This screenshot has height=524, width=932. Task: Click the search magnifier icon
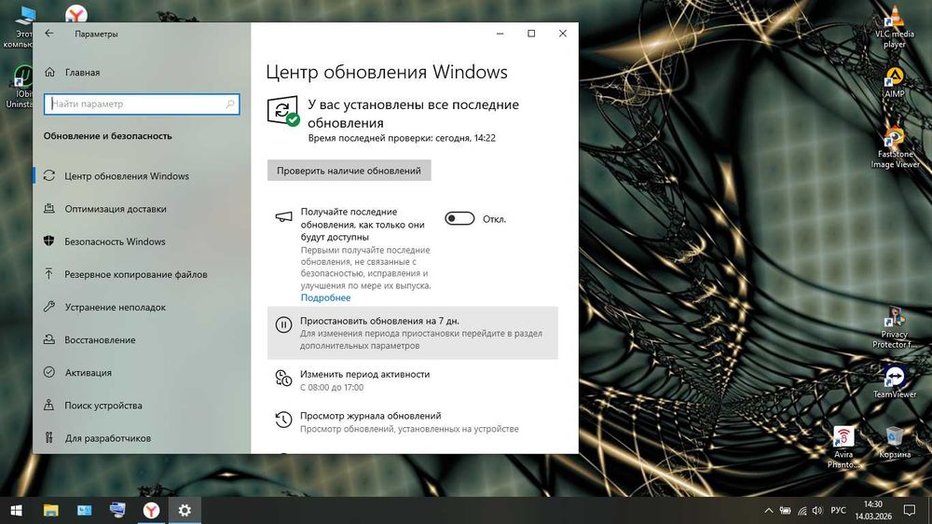pos(230,104)
